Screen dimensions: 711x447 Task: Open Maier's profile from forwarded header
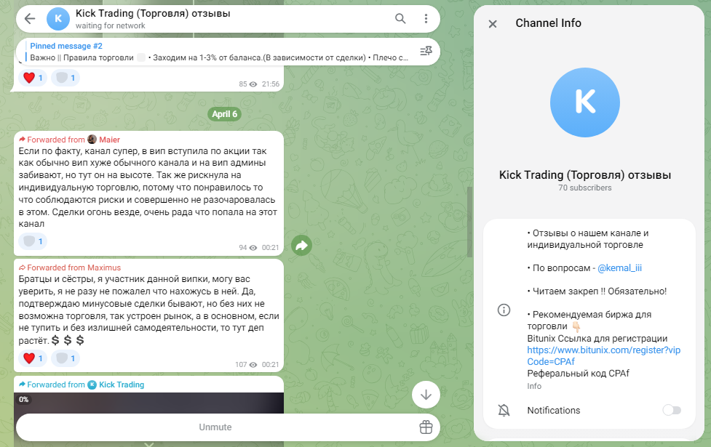[110, 140]
